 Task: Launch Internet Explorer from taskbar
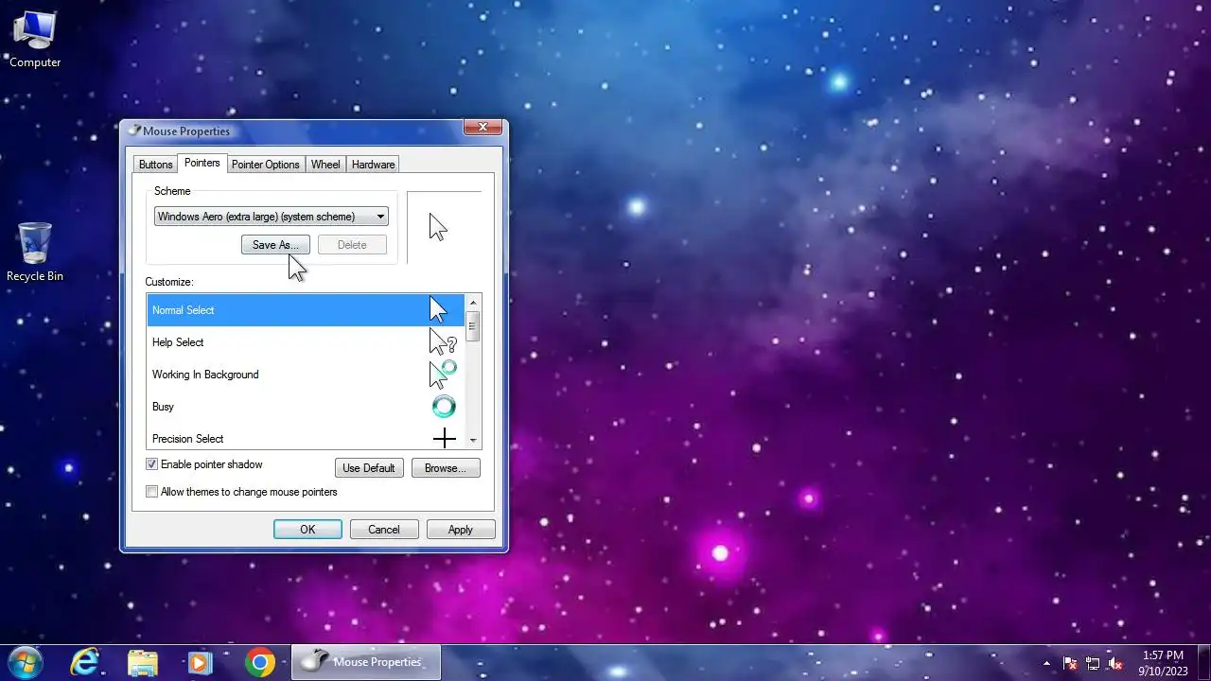[x=85, y=662]
